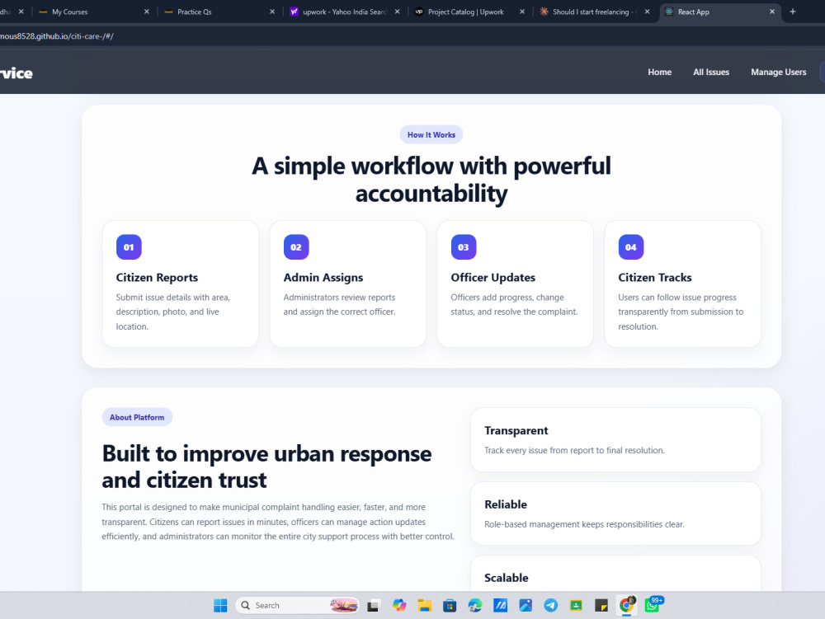Click 'Role-based management keeps responsibilities clear' text

585,524
